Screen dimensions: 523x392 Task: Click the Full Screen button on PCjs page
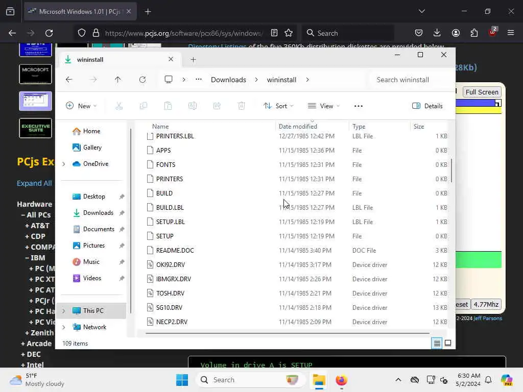482,92
